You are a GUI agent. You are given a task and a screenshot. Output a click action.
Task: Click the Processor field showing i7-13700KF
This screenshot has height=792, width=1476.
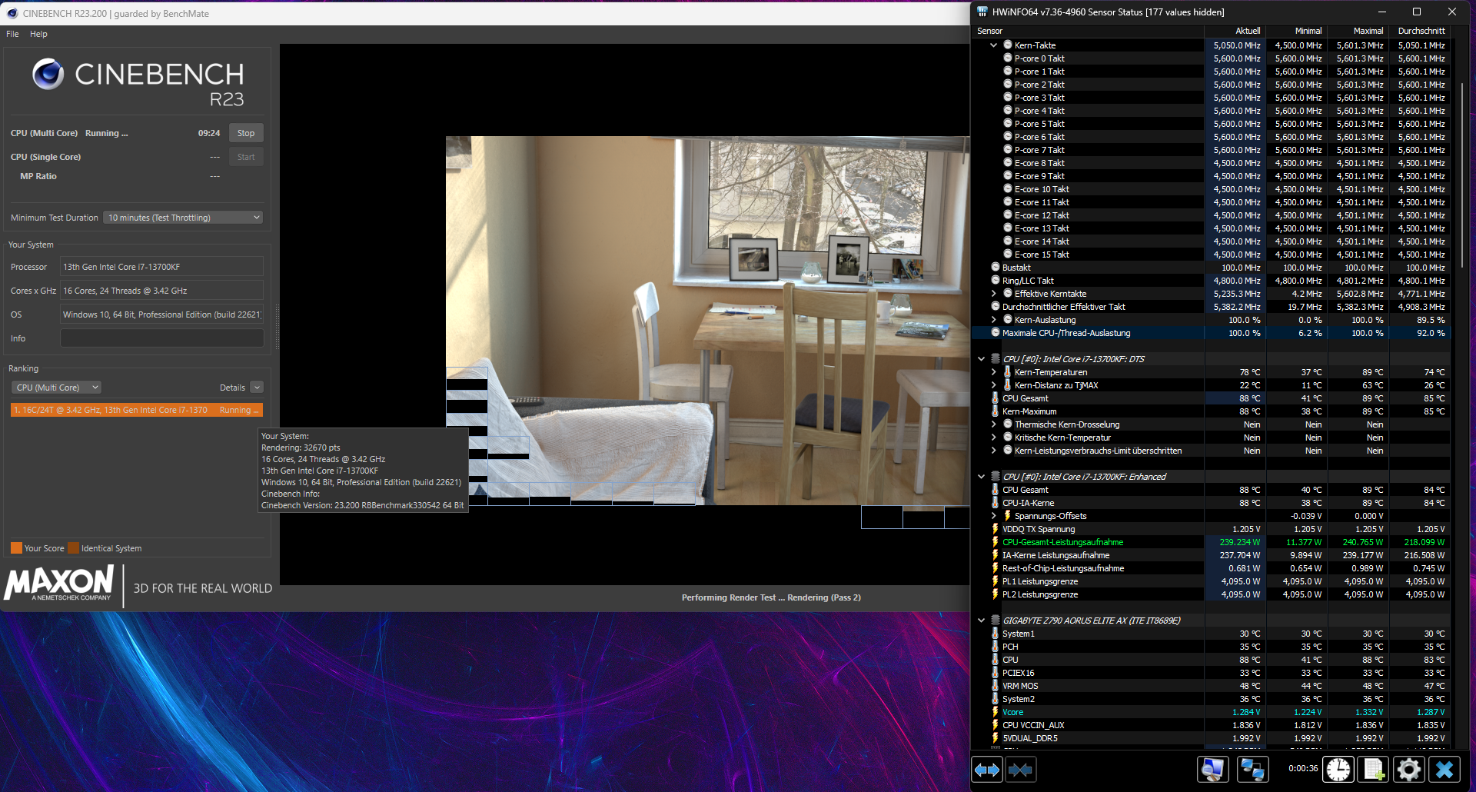tap(161, 267)
